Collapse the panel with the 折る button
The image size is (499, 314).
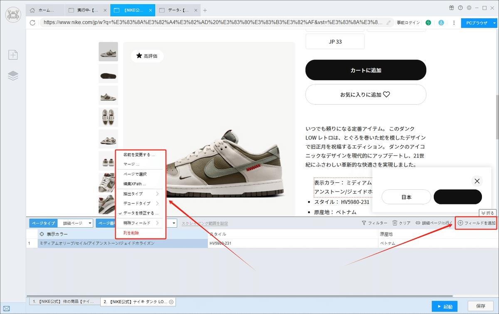[x=488, y=213]
